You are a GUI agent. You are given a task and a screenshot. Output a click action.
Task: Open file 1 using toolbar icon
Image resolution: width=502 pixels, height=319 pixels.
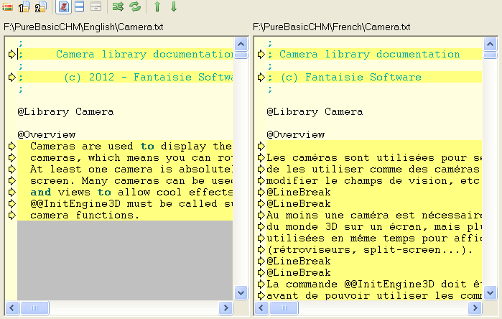click(x=24, y=7)
